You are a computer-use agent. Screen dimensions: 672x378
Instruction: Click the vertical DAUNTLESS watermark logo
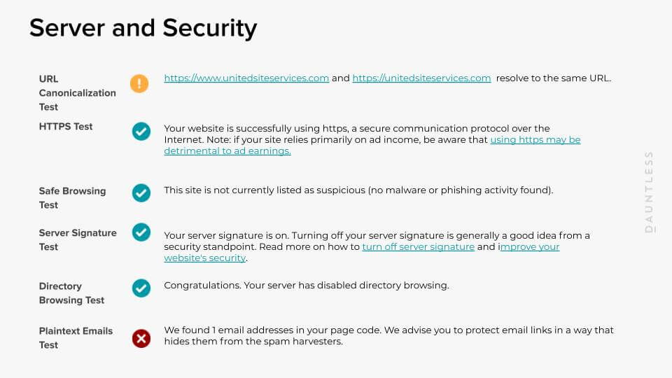tap(649, 191)
